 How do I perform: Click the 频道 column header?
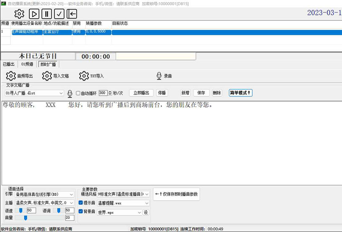(5, 23)
